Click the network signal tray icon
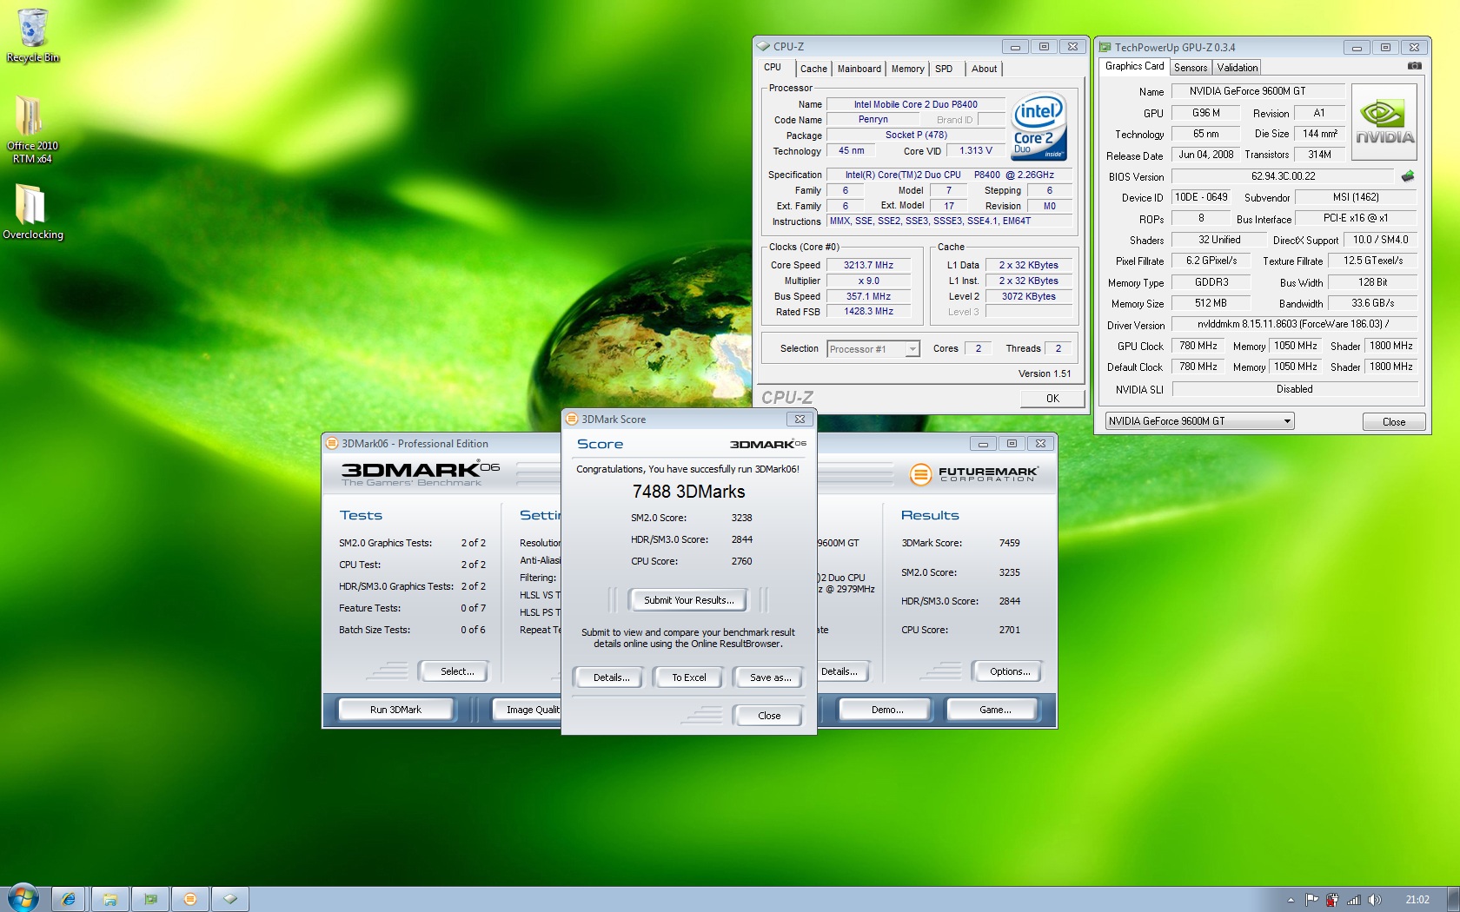The height and width of the screenshot is (912, 1460). pyautogui.click(x=1353, y=900)
